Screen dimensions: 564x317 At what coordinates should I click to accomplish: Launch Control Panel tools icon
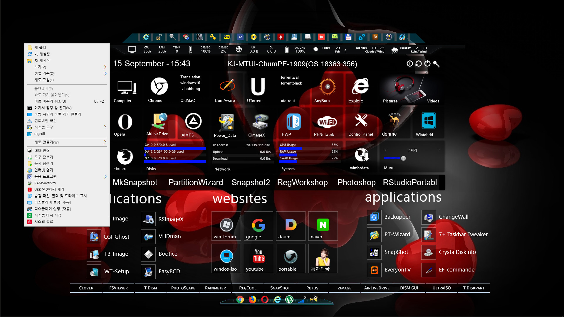click(x=361, y=120)
